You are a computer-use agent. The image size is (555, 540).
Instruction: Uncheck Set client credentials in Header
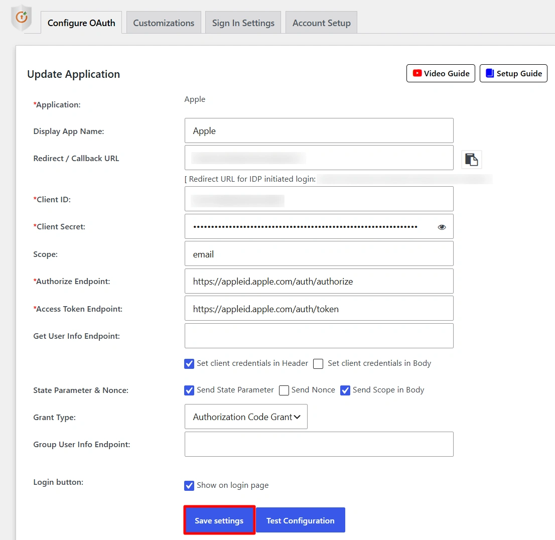pyautogui.click(x=189, y=364)
